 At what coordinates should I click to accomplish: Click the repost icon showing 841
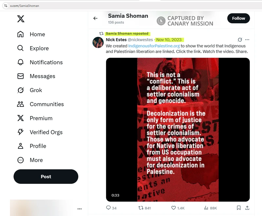coord(141,208)
